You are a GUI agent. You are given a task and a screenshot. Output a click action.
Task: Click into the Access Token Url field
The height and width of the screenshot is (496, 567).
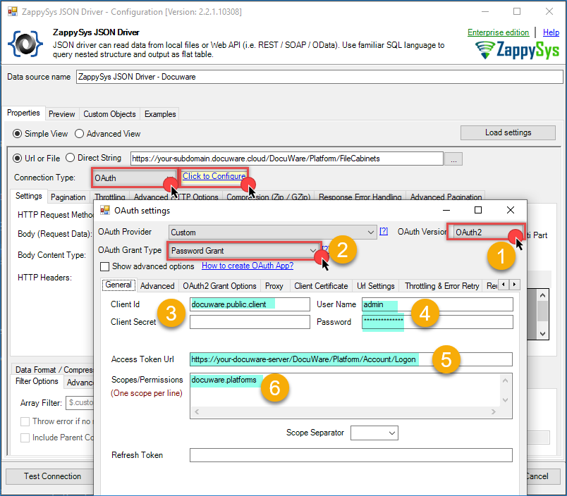[x=350, y=359]
